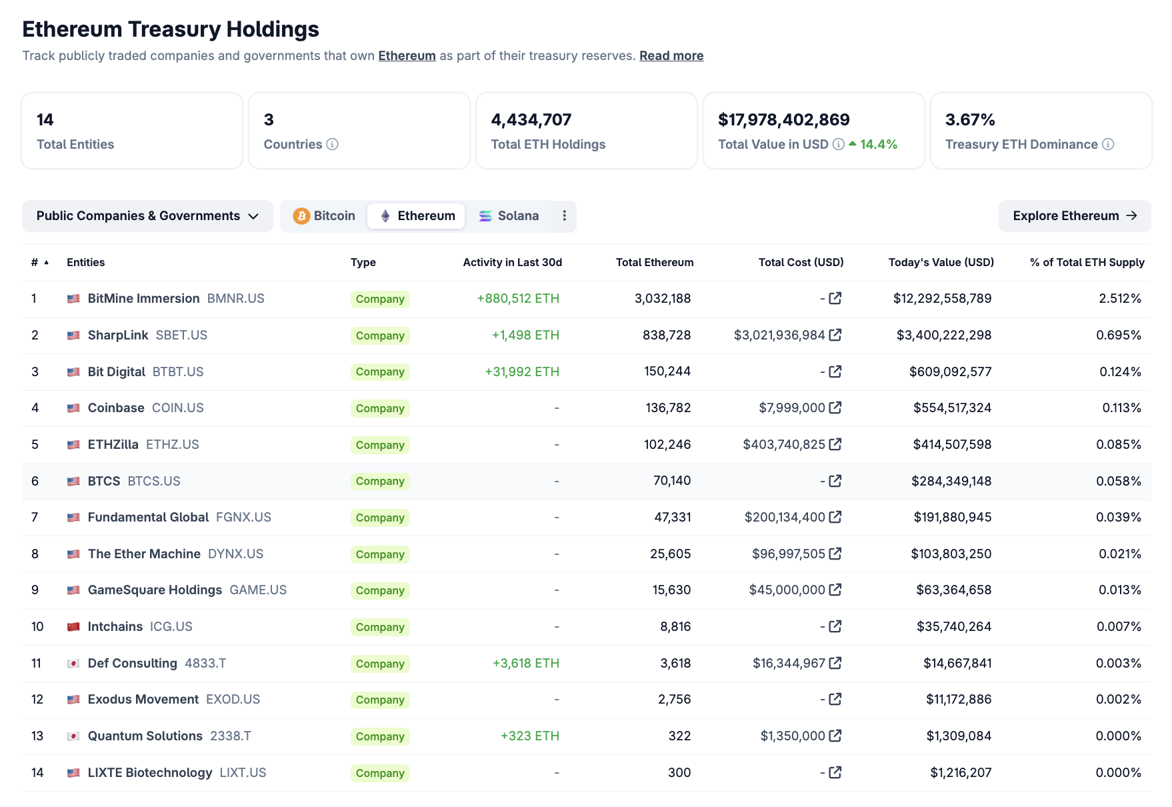Image resolution: width=1172 pixels, height=807 pixels.
Task: Sort by Today's Value (USD) column
Action: pos(941,262)
